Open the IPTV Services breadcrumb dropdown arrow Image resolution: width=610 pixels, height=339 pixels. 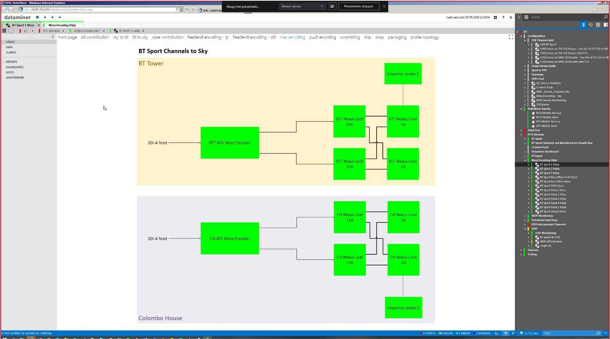click(63, 31)
